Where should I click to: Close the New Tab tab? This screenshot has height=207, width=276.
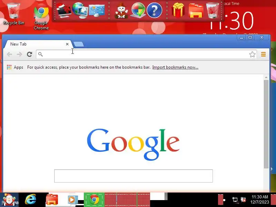tap(67, 44)
